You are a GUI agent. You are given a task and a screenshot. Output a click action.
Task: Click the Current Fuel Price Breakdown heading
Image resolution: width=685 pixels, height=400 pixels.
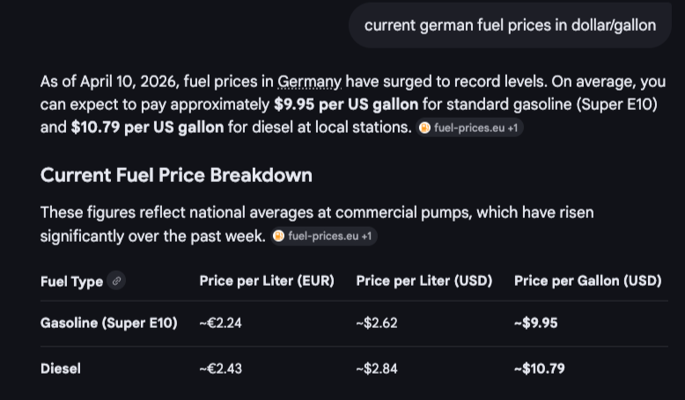coord(176,175)
